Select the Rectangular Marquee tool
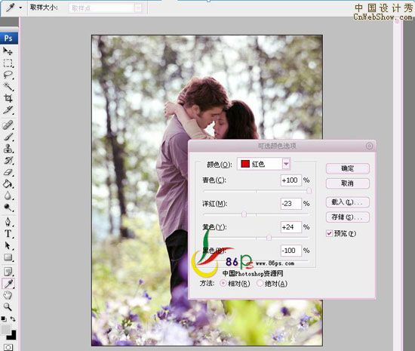The width and height of the screenshot is (415, 351). pyautogui.click(x=8, y=63)
